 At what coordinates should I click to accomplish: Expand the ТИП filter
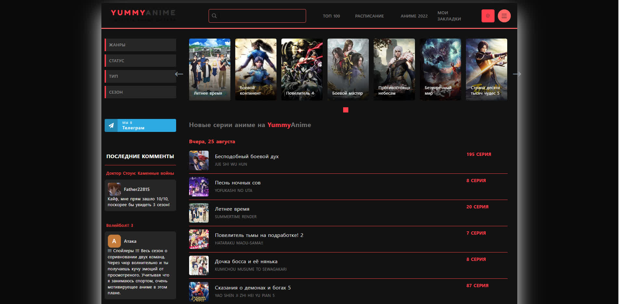tap(140, 76)
